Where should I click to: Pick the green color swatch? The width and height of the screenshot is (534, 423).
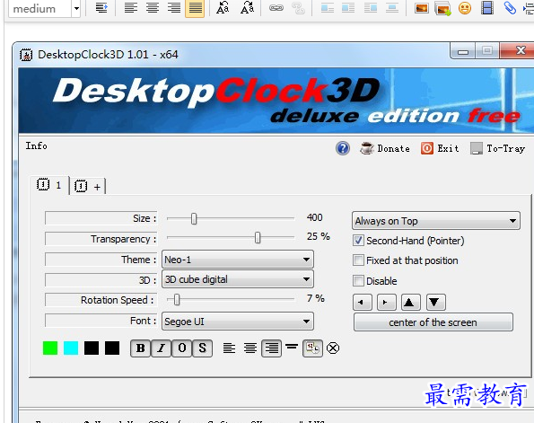point(50,348)
